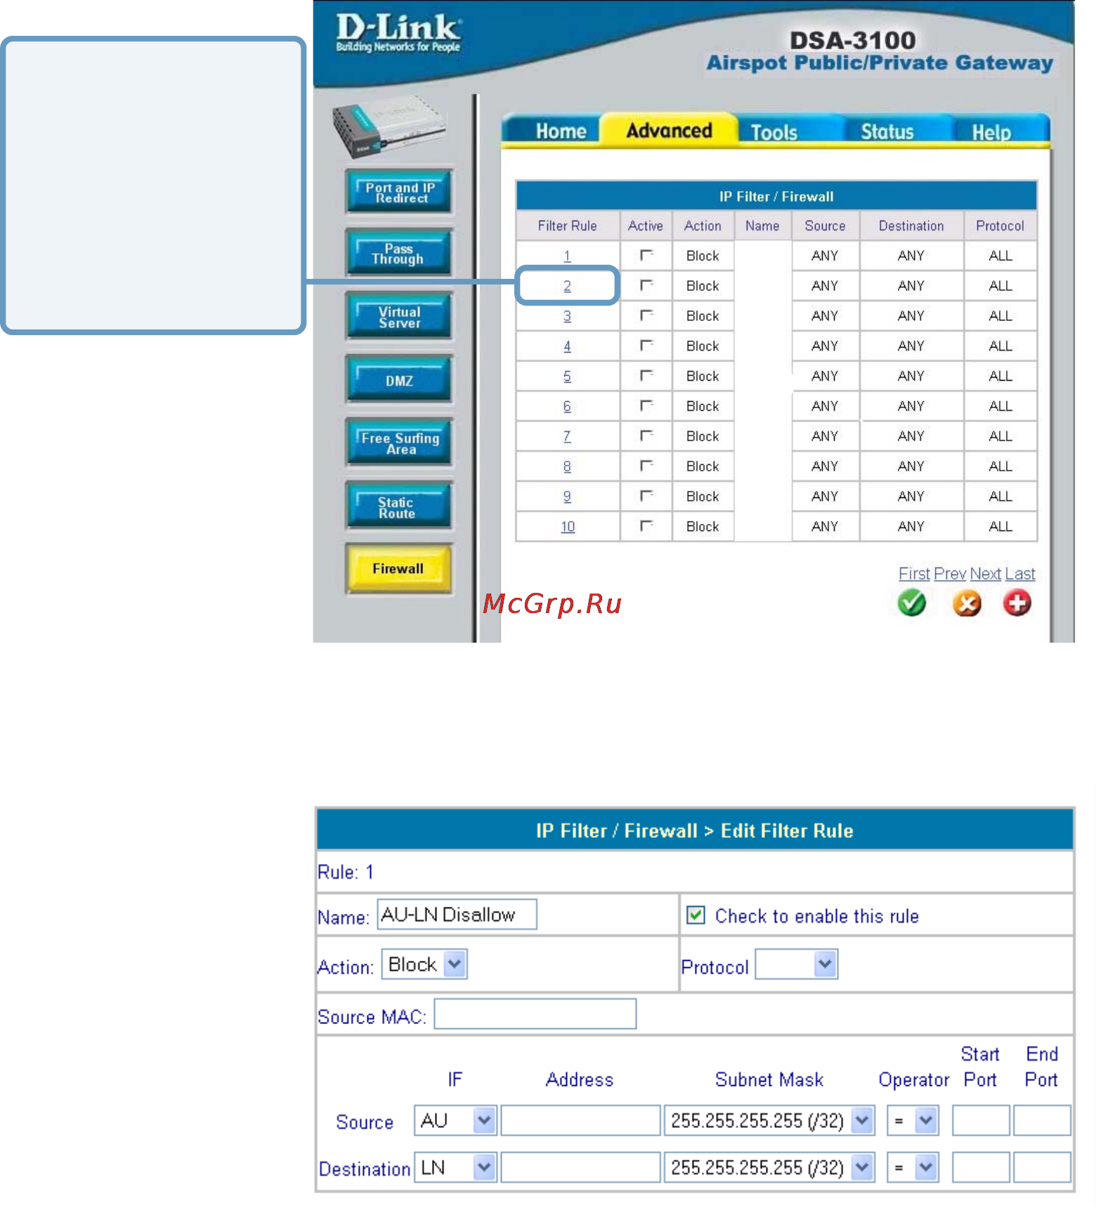Toggle Active checkbox for filter rule 2
The height and width of the screenshot is (1206, 1096).
[x=646, y=285]
